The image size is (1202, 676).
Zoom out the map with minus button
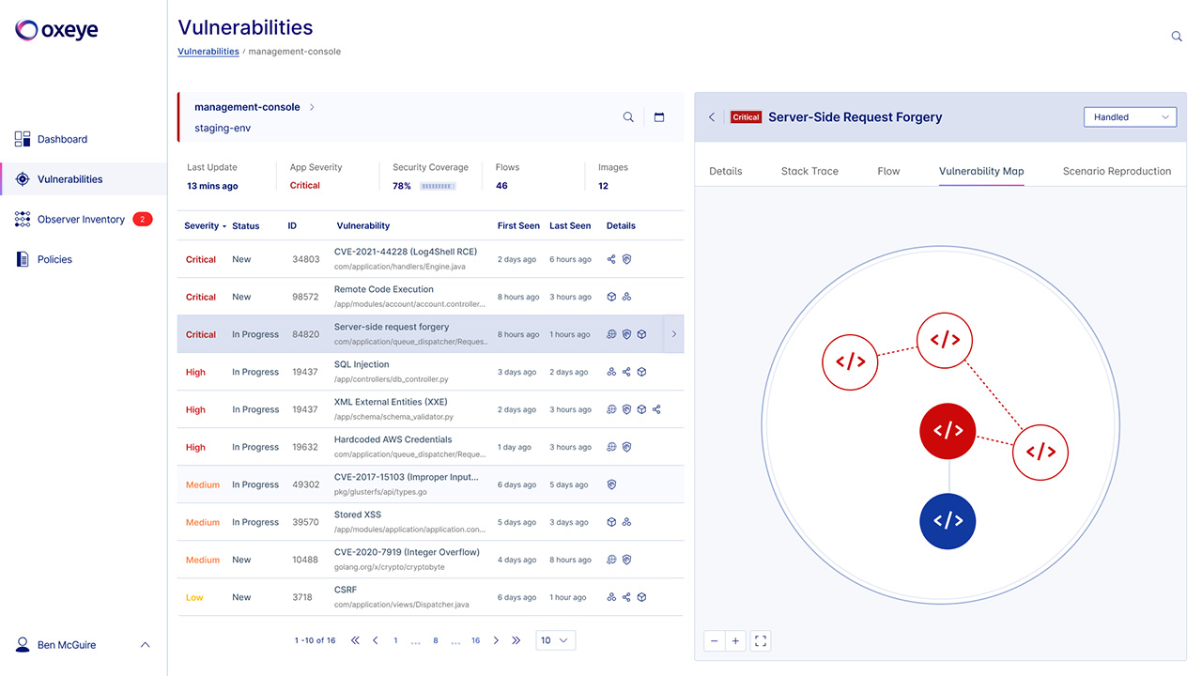coord(715,641)
